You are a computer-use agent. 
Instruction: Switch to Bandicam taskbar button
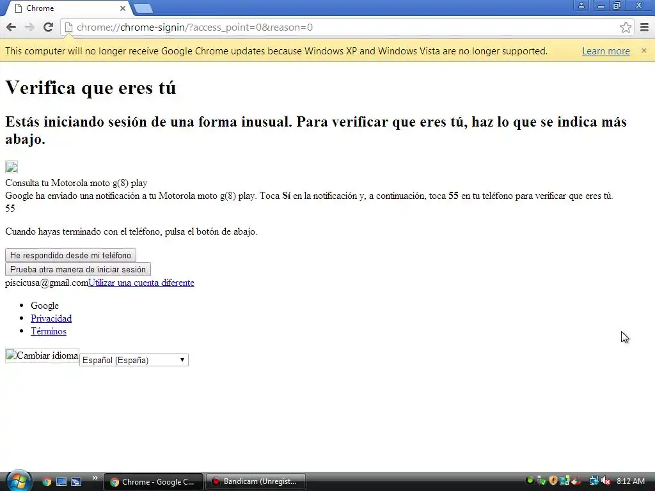pyautogui.click(x=256, y=482)
